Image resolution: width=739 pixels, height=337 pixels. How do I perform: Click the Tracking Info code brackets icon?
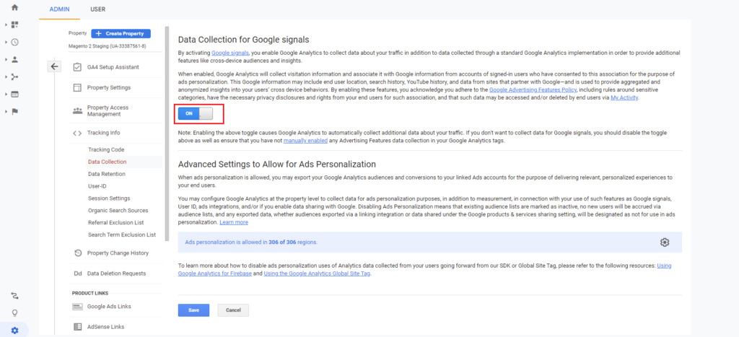[x=77, y=133]
